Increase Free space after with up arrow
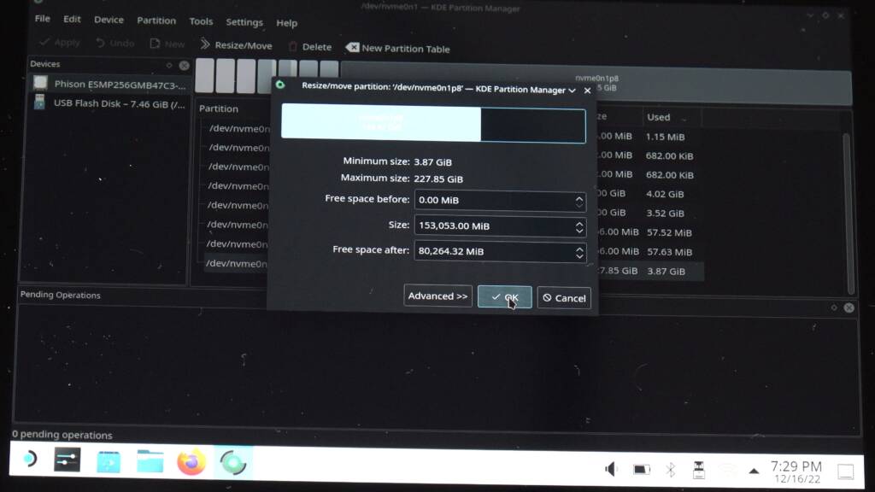 click(x=579, y=249)
